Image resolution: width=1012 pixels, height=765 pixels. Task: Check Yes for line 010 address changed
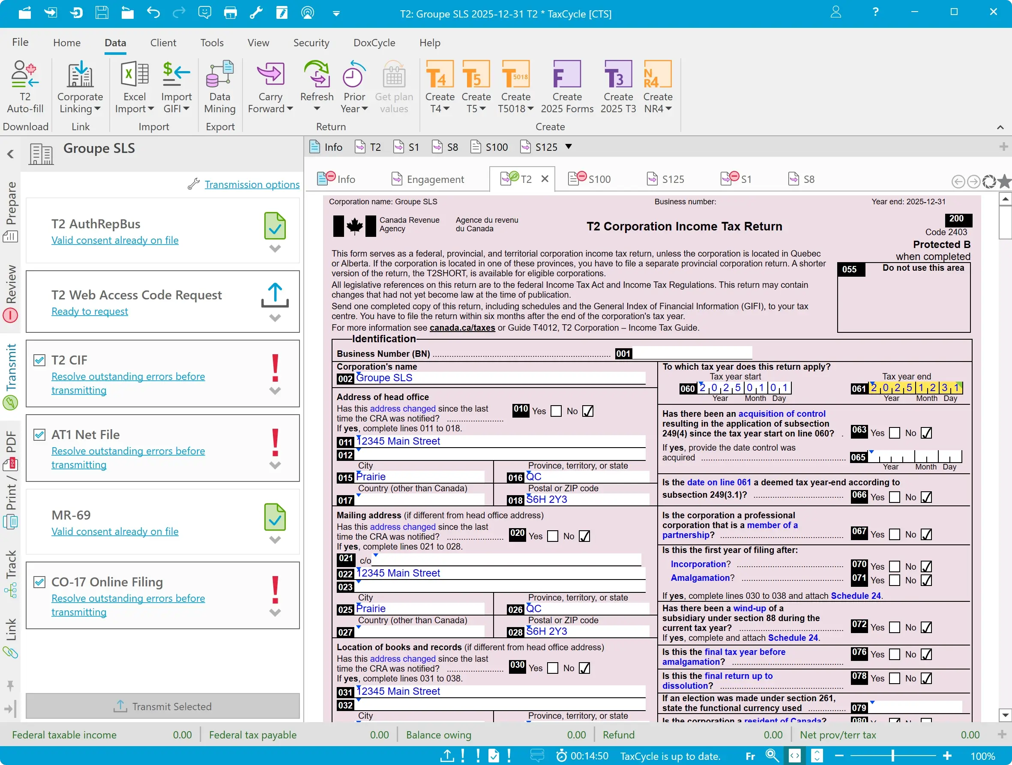click(x=556, y=411)
